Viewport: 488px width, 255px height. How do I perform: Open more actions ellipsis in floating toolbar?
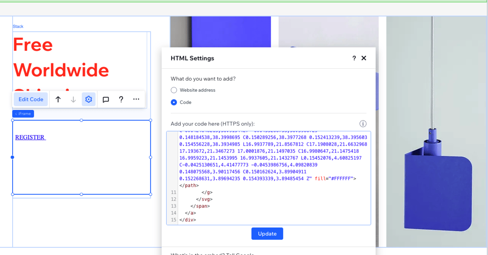(x=136, y=99)
